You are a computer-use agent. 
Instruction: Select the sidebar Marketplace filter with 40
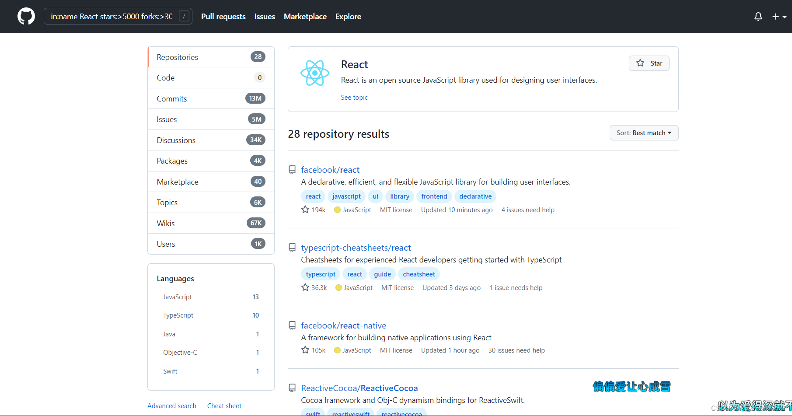(211, 182)
